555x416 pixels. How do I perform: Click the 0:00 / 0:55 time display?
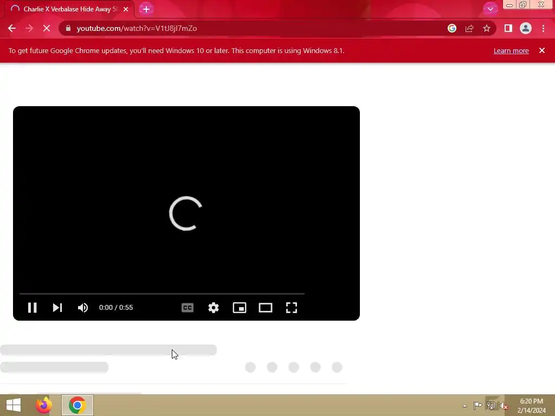(116, 308)
